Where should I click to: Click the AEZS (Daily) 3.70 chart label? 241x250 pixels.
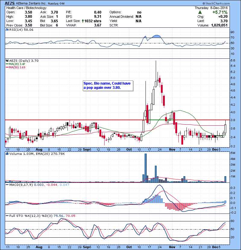click(x=24, y=61)
